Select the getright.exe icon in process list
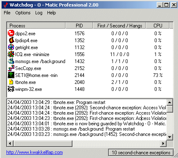 [11, 47]
